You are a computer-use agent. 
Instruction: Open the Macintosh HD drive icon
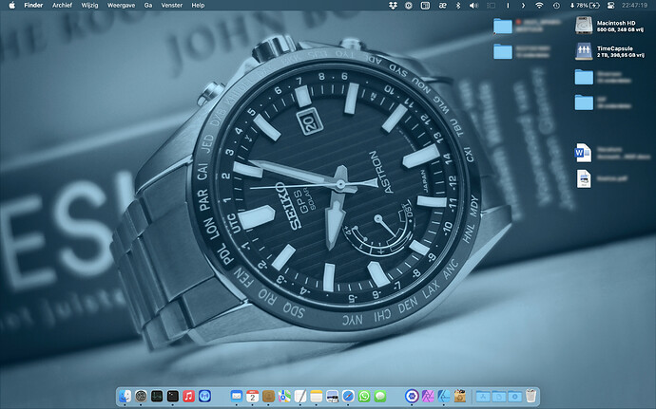click(x=584, y=26)
